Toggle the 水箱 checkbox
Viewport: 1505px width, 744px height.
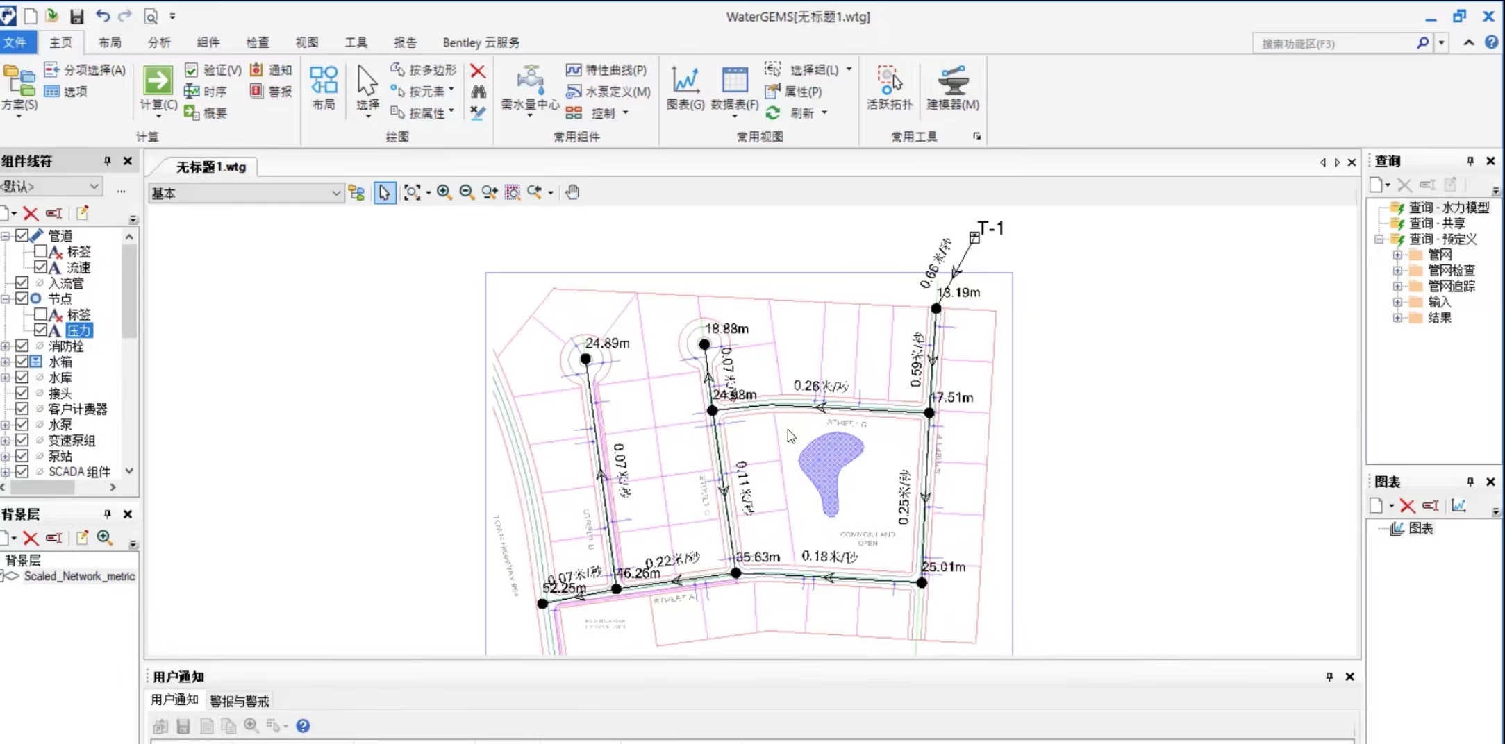tap(22, 361)
